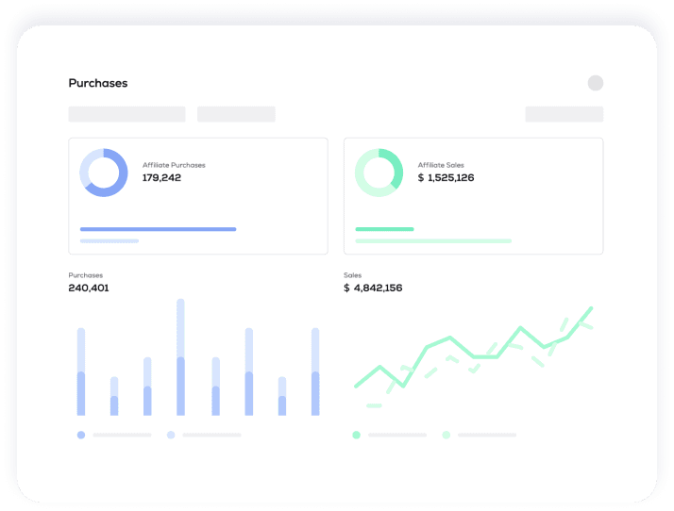Click the light blue legend dot under bar chart
The width and height of the screenshot is (674, 511).
pyautogui.click(x=171, y=435)
